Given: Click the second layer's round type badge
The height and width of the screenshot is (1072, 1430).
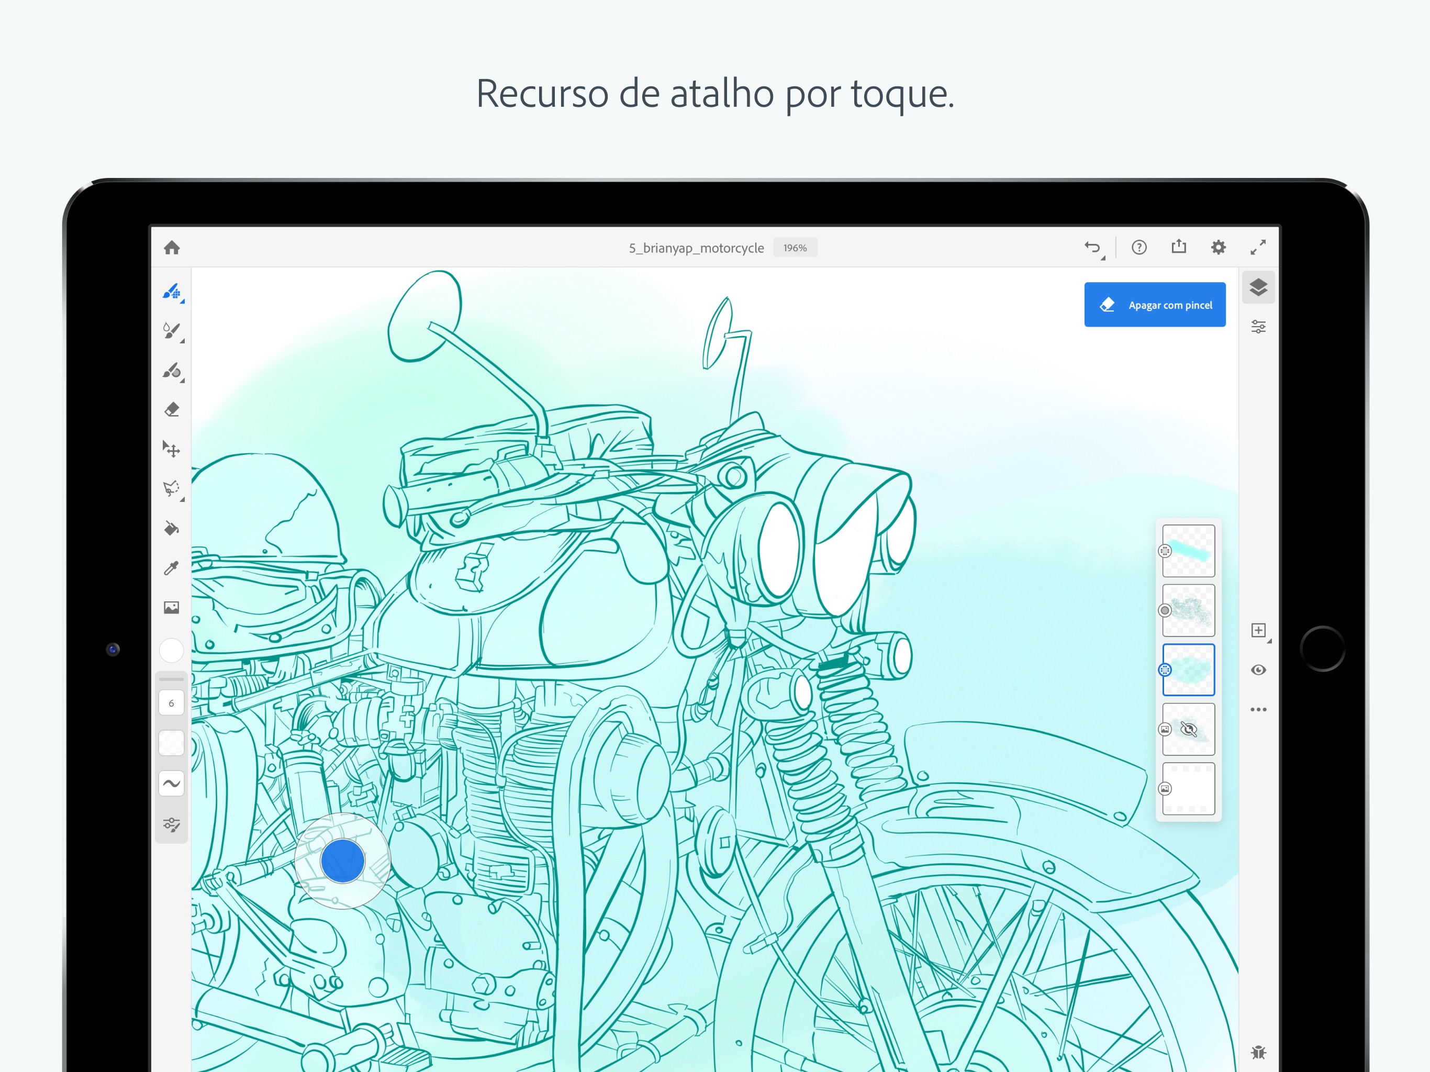Looking at the screenshot, I should [1165, 611].
